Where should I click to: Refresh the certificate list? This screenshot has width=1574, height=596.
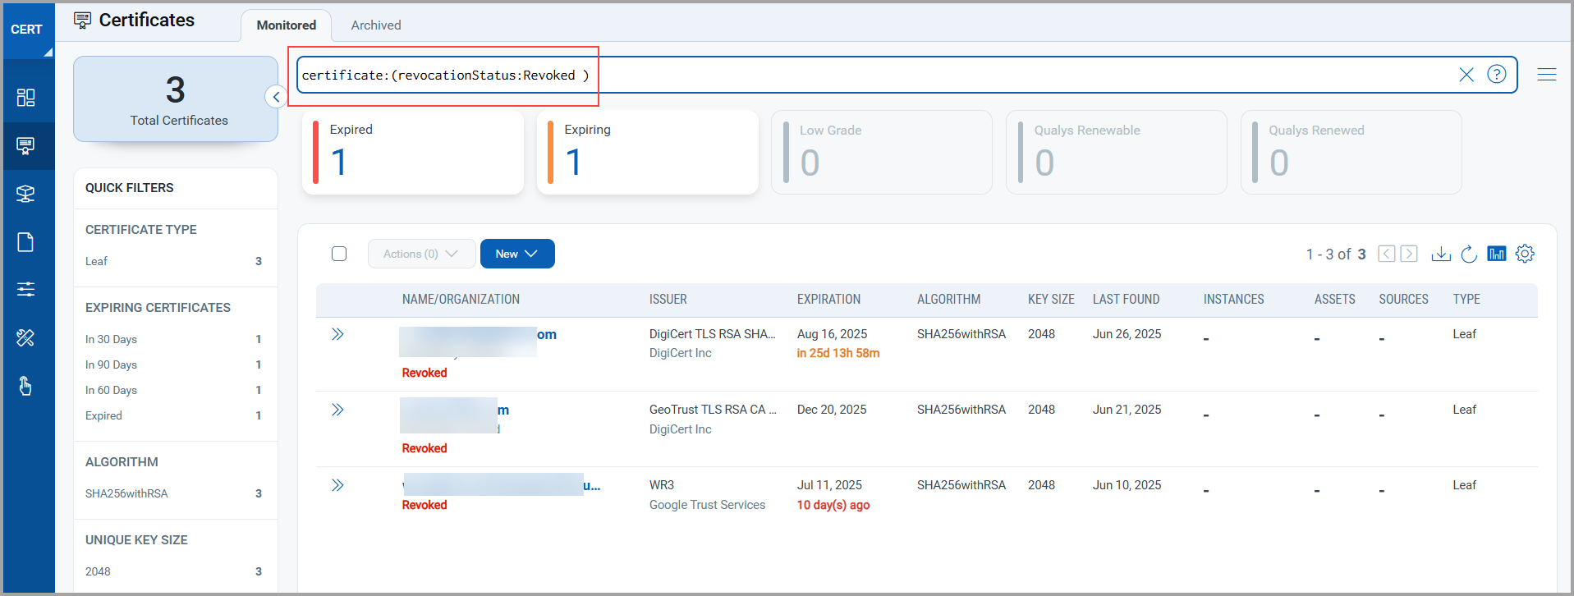1469,254
